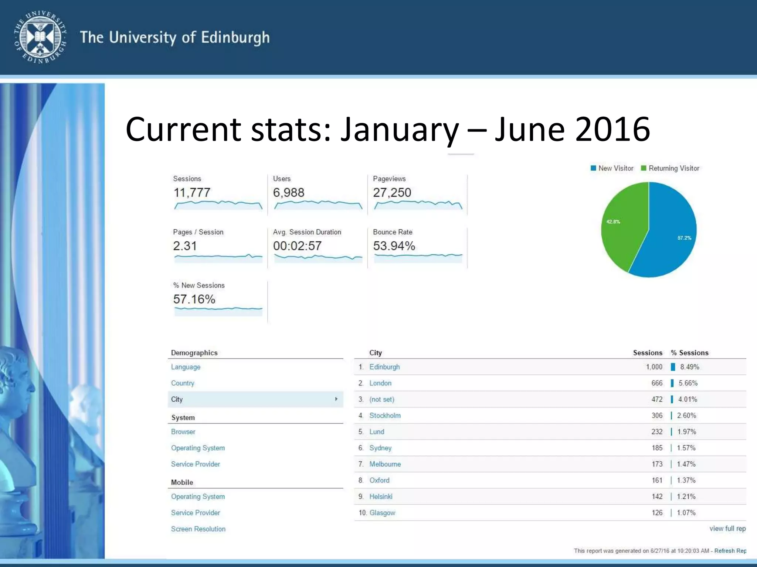Screen dimensions: 757x567
Task: Click the 5.66% value for London
Action: (688, 383)
